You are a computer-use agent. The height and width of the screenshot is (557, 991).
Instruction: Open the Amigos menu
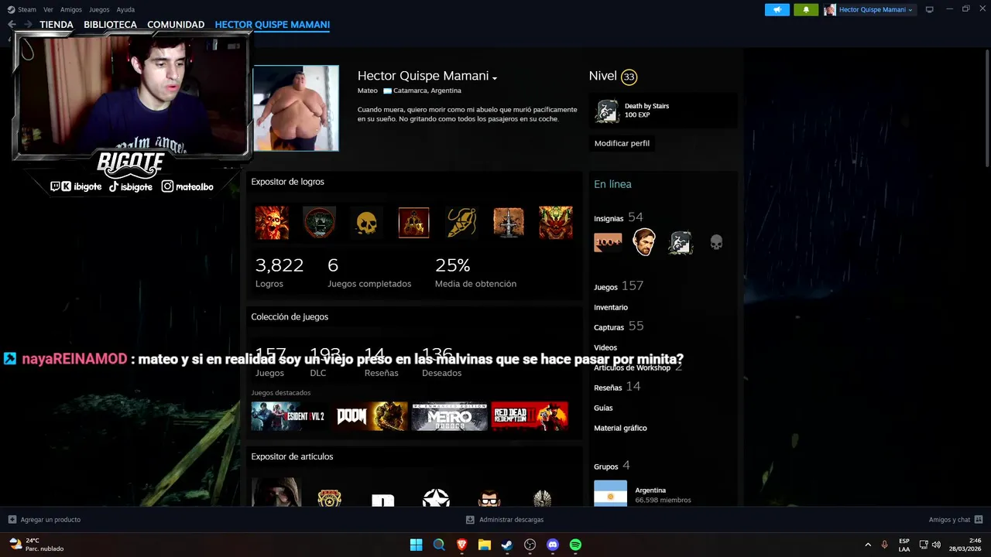point(71,9)
